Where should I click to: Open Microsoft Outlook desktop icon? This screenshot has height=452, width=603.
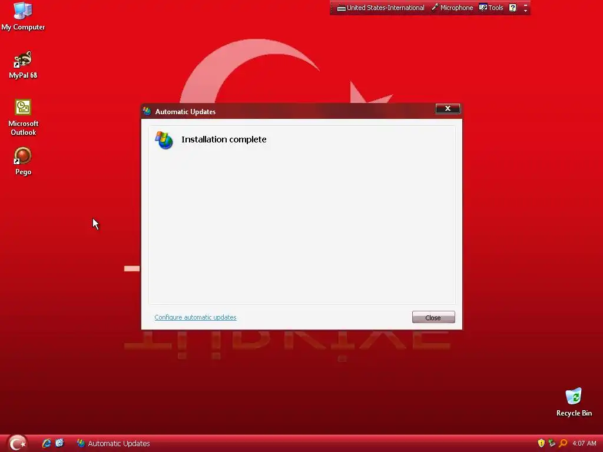click(x=23, y=117)
